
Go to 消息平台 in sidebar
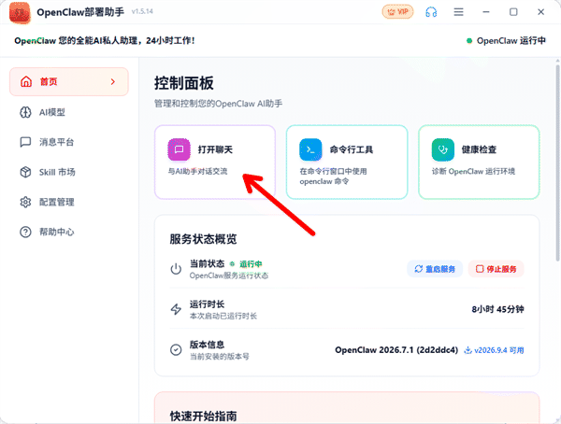pyautogui.click(x=68, y=142)
